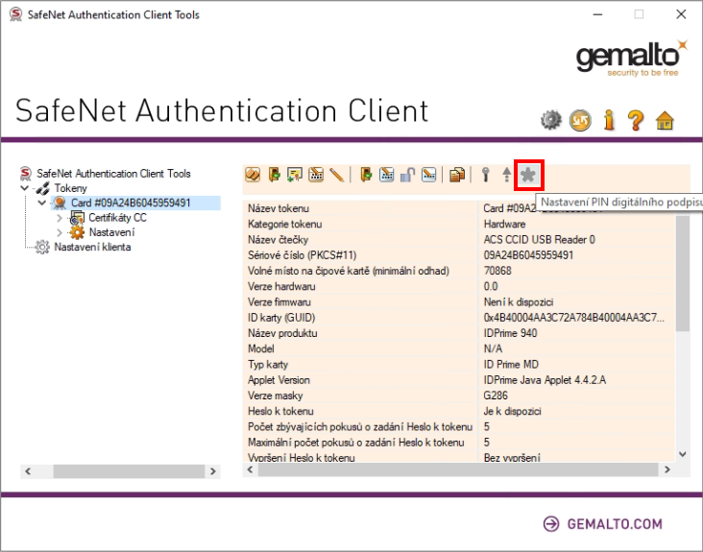Click the round orange refresh icon
Viewport: 703px width, 552px height.
(580, 120)
